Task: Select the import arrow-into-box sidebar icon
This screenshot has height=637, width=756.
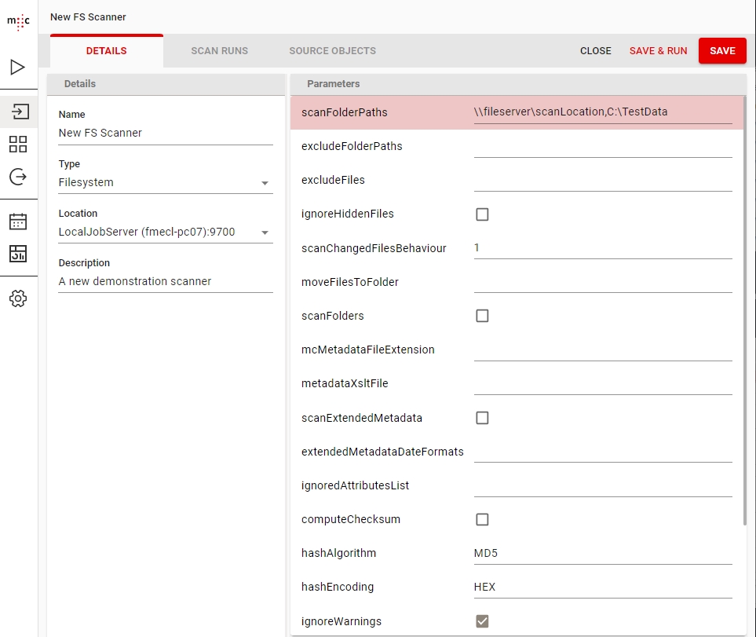Action: 18,112
